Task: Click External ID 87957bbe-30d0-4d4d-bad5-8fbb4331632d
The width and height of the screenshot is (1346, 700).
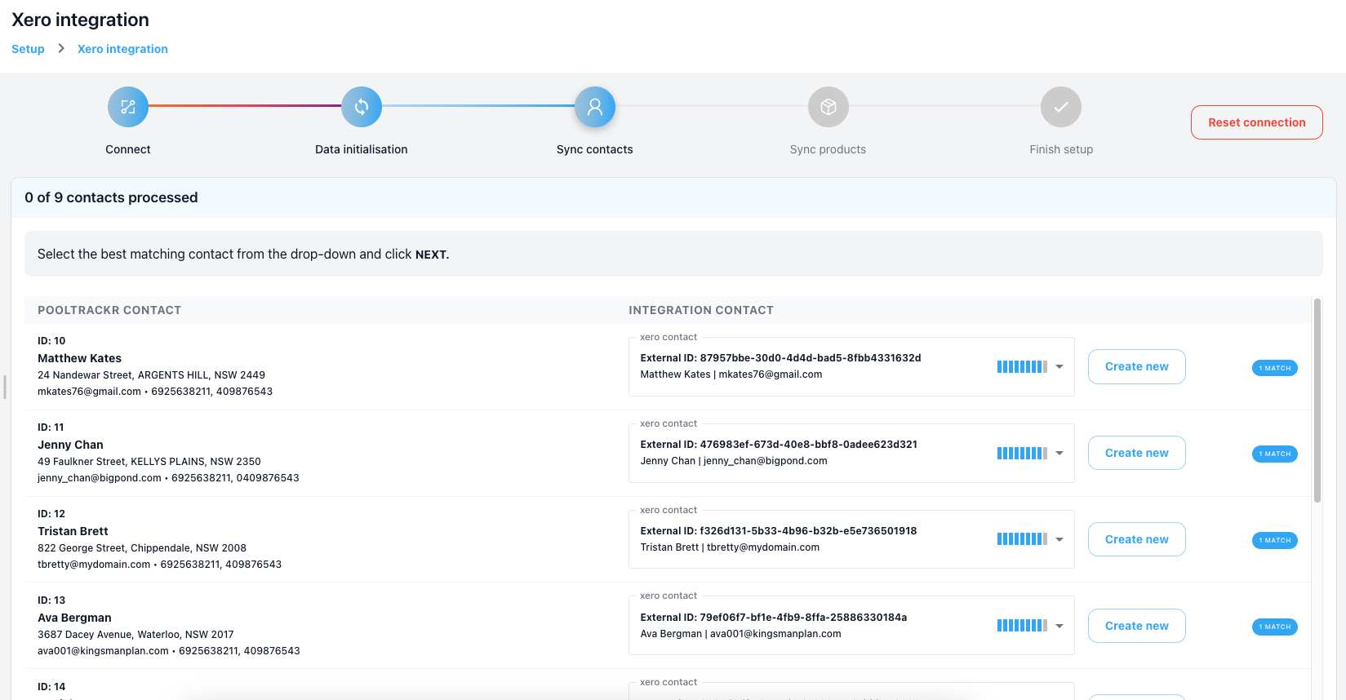Action: (x=780, y=358)
